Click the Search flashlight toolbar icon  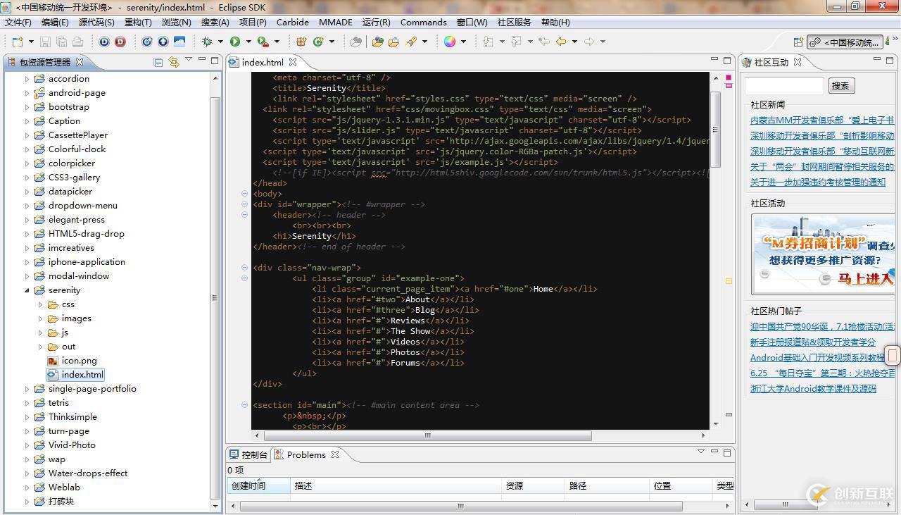click(411, 42)
